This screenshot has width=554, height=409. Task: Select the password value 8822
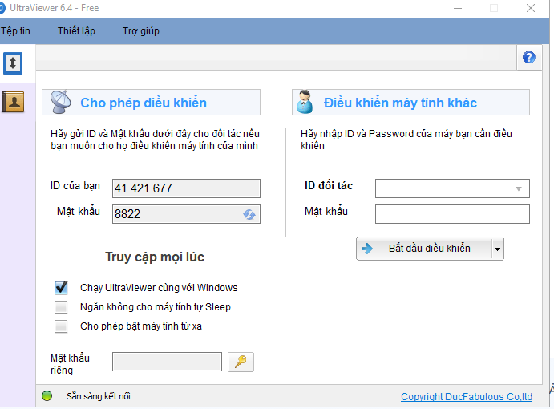point(127,214)
